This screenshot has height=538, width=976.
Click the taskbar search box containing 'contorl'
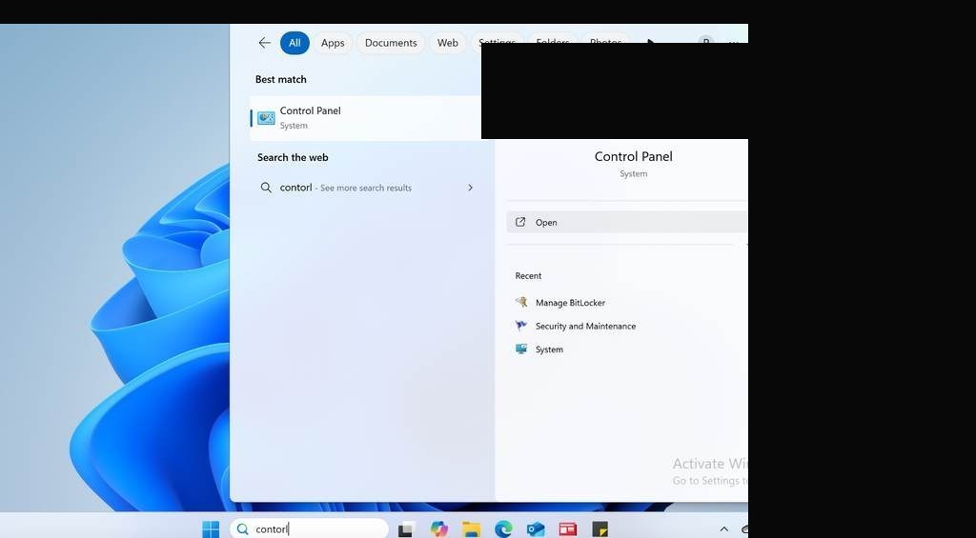click(x=310, y=528)
